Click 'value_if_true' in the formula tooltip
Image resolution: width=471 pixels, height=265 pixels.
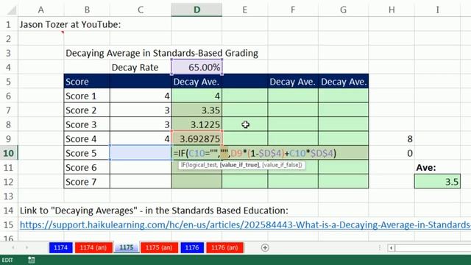(239, 165)
